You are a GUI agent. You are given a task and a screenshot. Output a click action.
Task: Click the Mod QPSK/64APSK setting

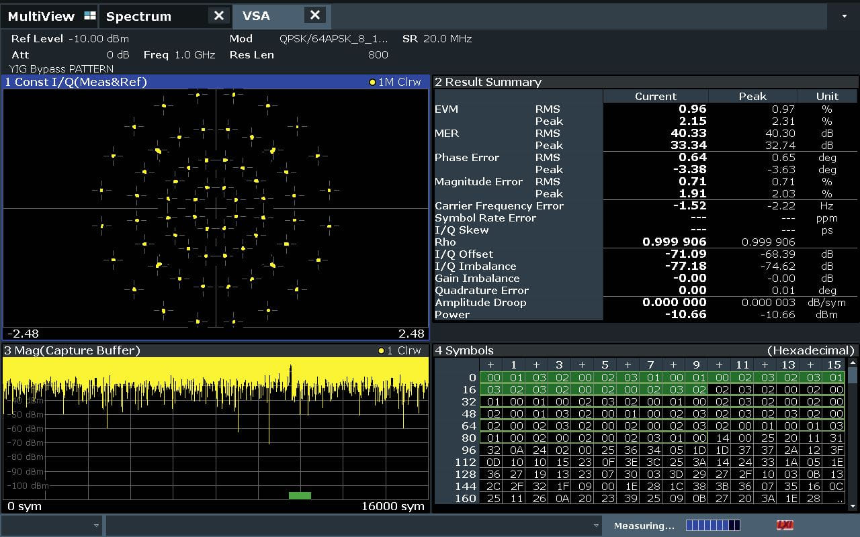click(333, 39)
